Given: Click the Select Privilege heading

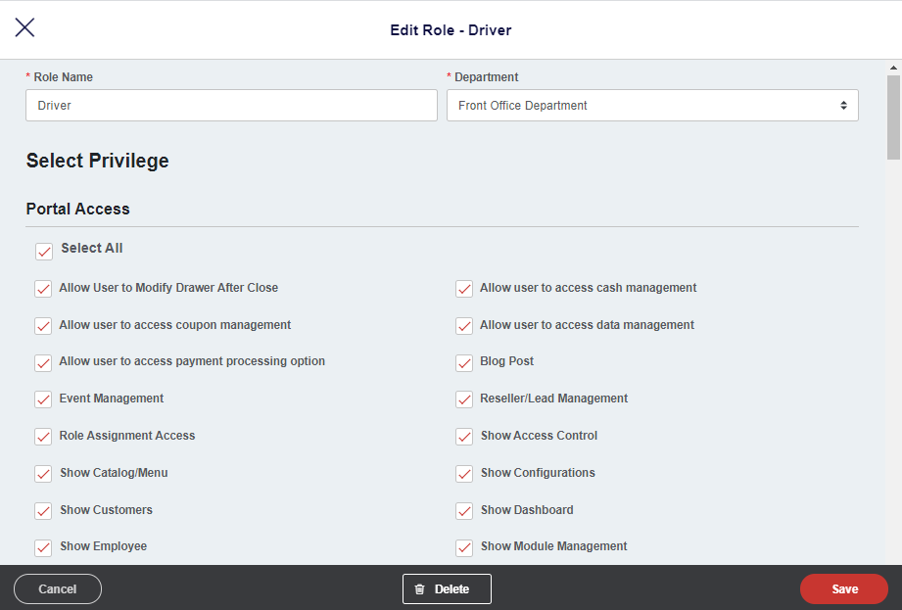Looking at the screenshot, I should tap(97, 161).
